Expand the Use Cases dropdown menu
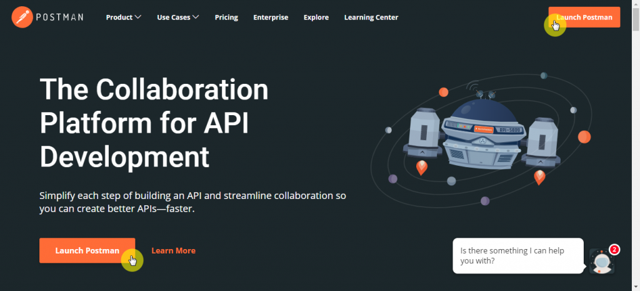The height and width of the screenshot is (291, 640). click(178, 17)
